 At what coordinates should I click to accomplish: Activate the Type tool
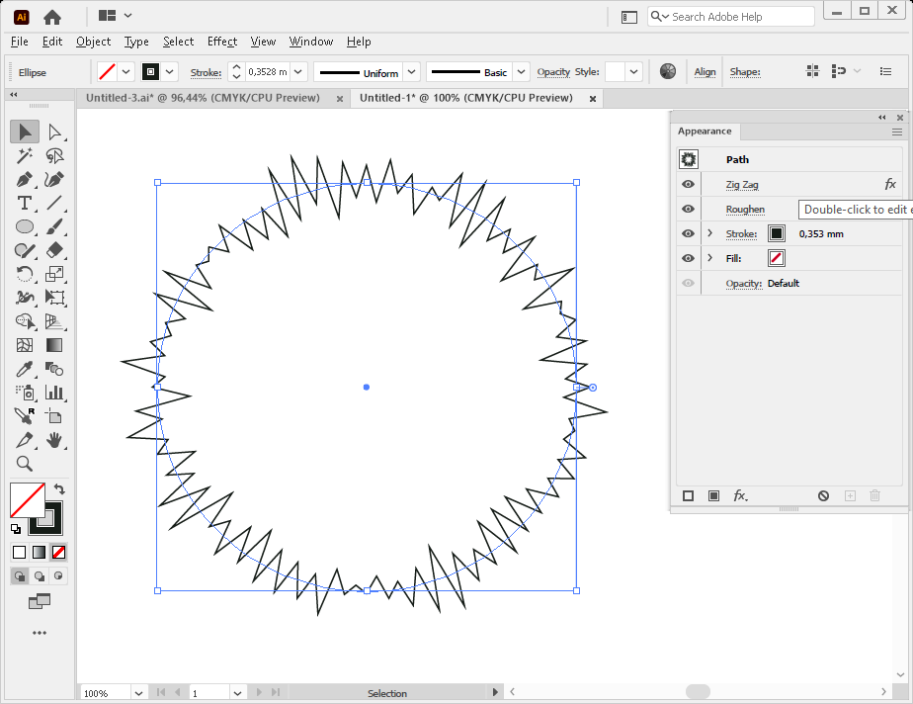[x=25, y=203]
